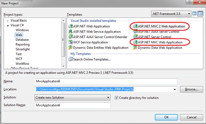Select Windows under Visual C#
The width and height of the screenshot is (206, 124).
22,30
